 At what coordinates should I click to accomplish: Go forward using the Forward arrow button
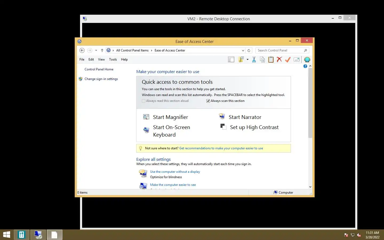[90, 50]
